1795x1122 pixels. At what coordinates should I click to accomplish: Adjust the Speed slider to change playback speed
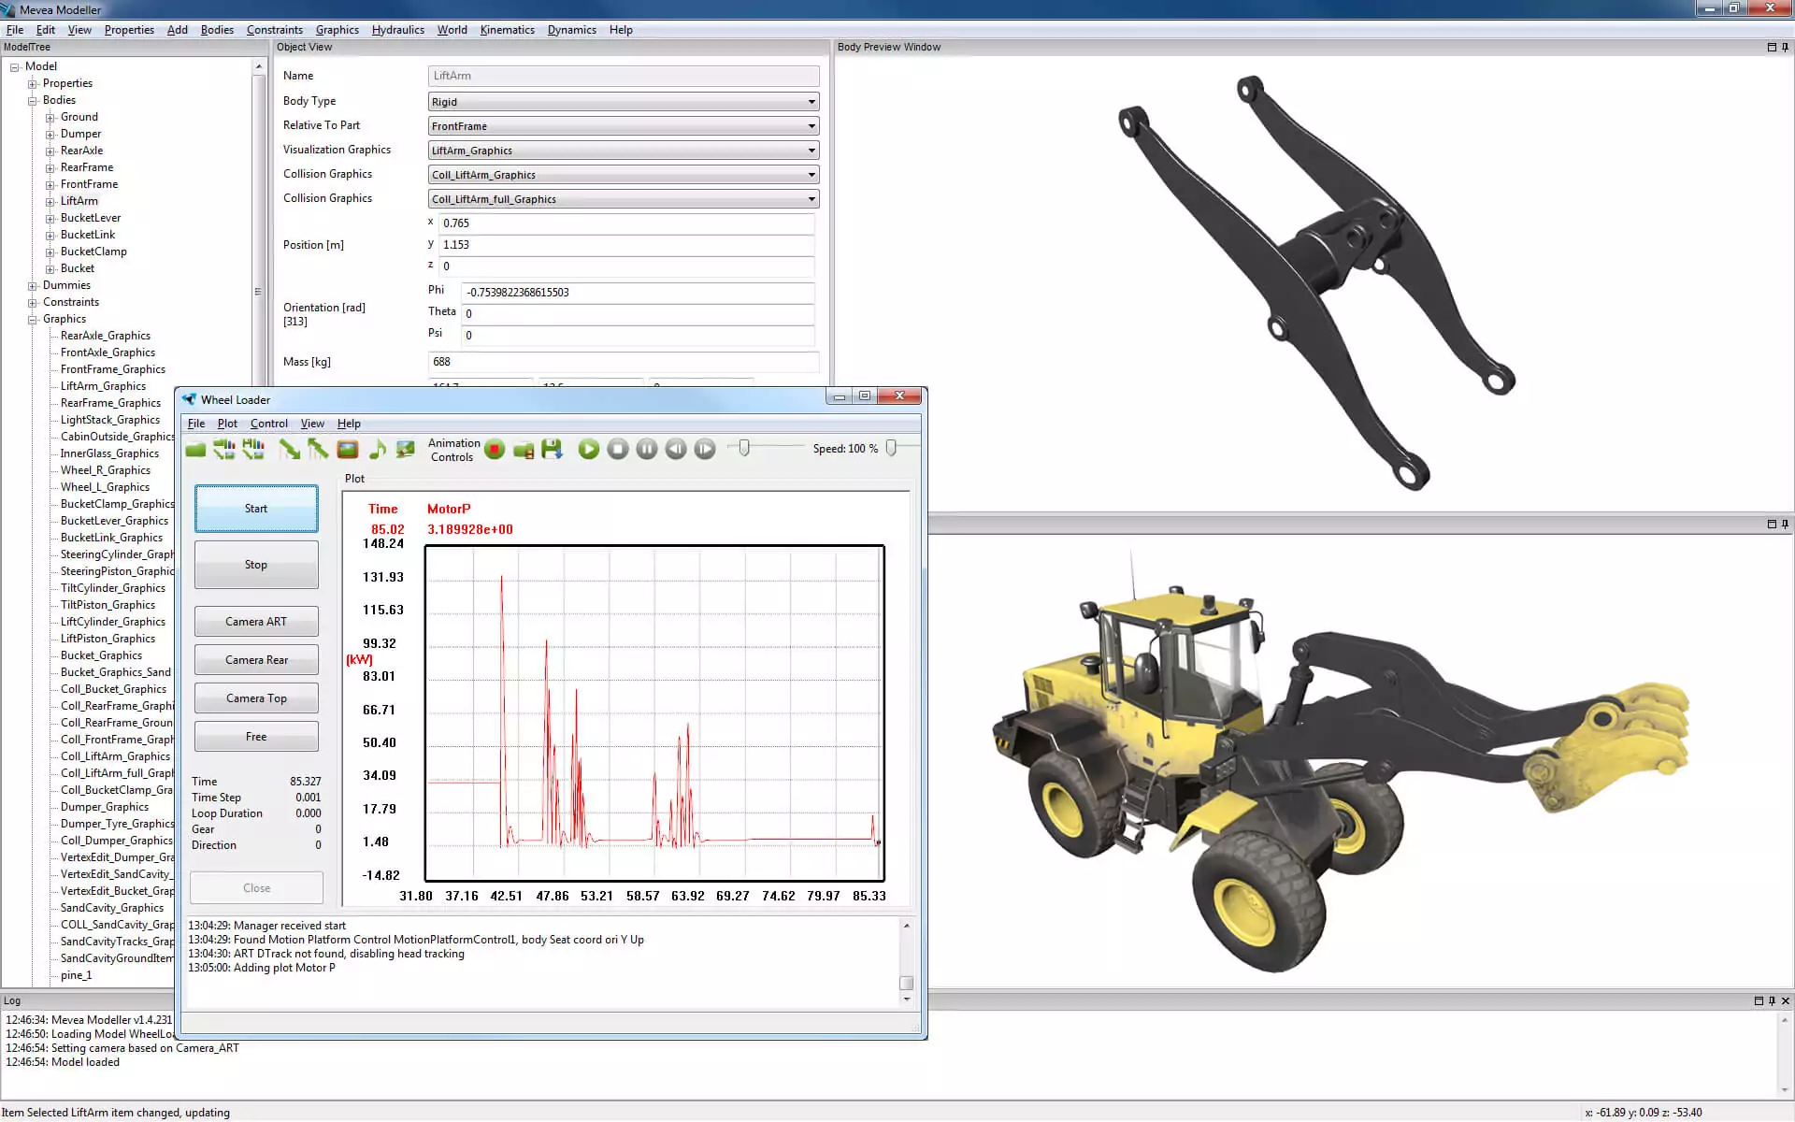pyautogui.click(x=893, y=448)
